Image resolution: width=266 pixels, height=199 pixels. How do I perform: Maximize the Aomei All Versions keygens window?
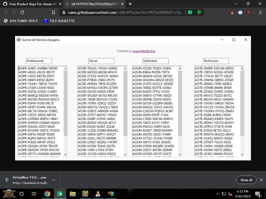tap(234, 40)
